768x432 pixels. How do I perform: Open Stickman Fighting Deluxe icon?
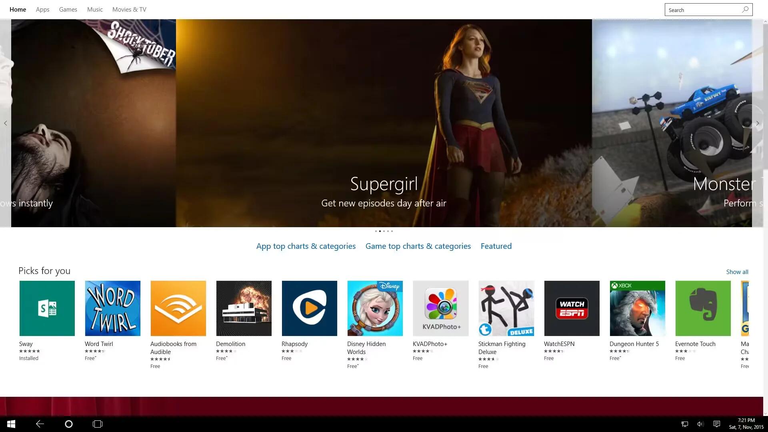(506, 308)
